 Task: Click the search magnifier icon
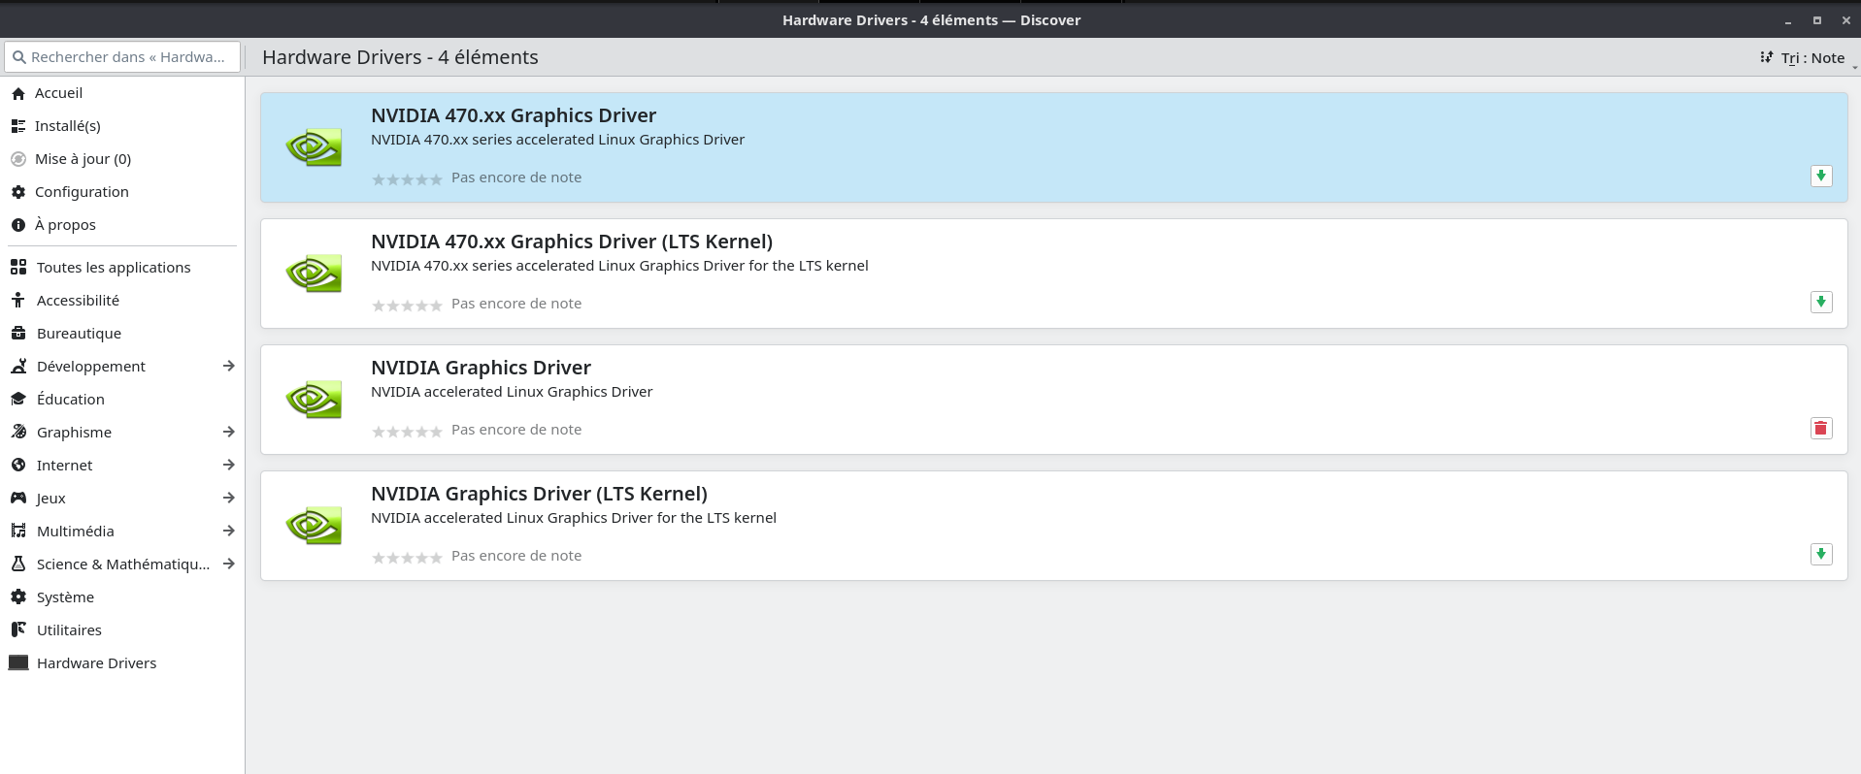(x=18, y=57)
